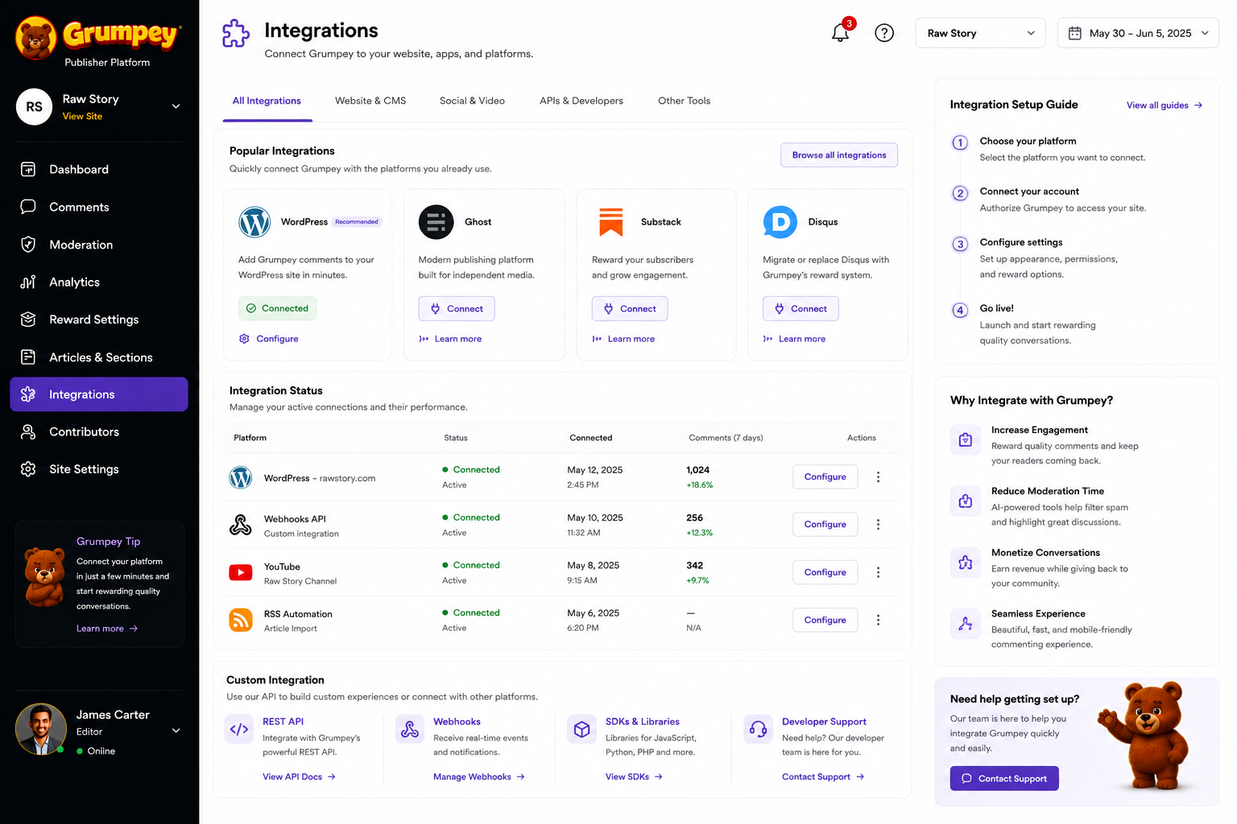Switch to the Website & CMS tab
Viewport: 1237px width, 824px height.
(x=370, y=101)
